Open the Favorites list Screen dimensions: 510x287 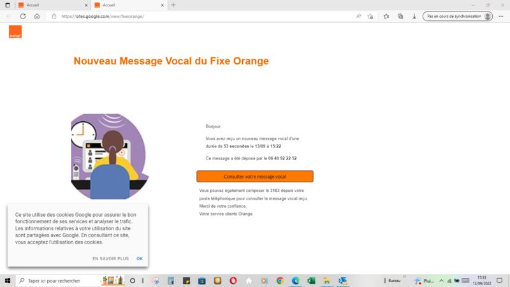point(386,16)
